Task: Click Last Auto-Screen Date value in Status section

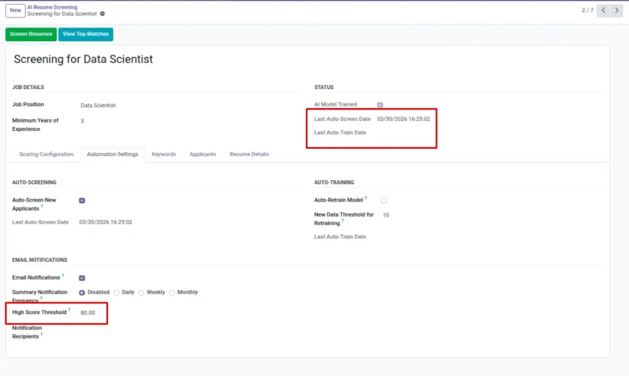Action: click(404, 119)
